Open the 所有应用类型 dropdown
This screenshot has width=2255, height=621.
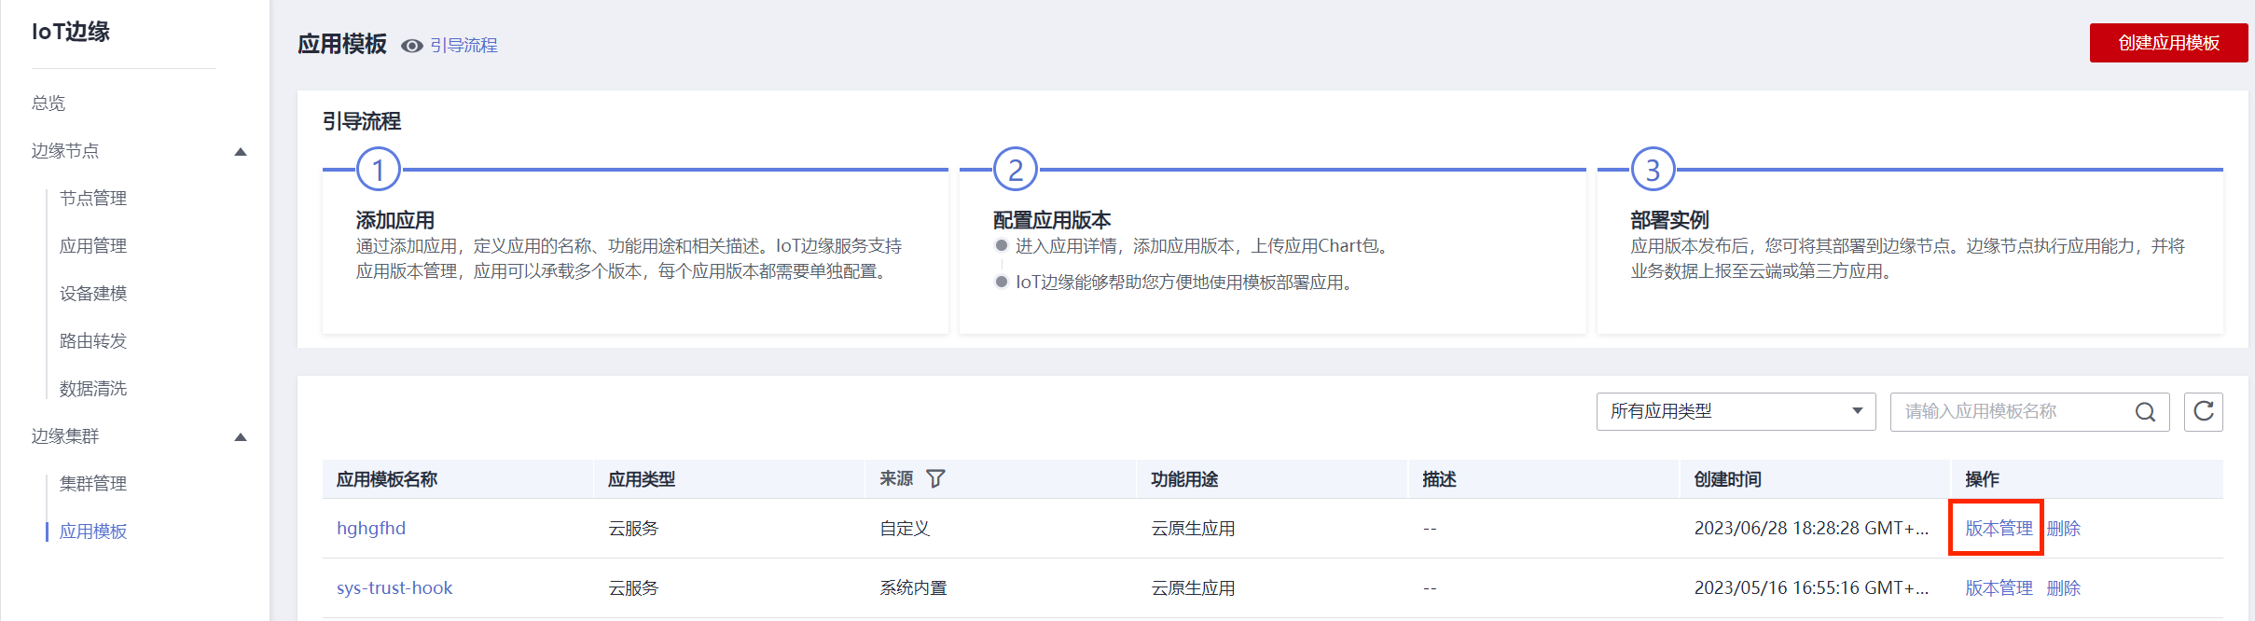1736,411
